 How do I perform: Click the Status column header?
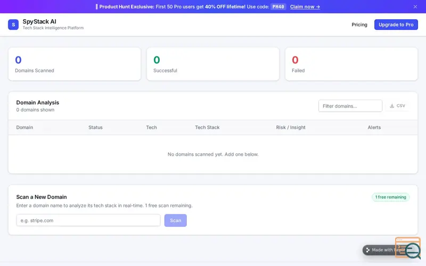[x=95, y=127]
